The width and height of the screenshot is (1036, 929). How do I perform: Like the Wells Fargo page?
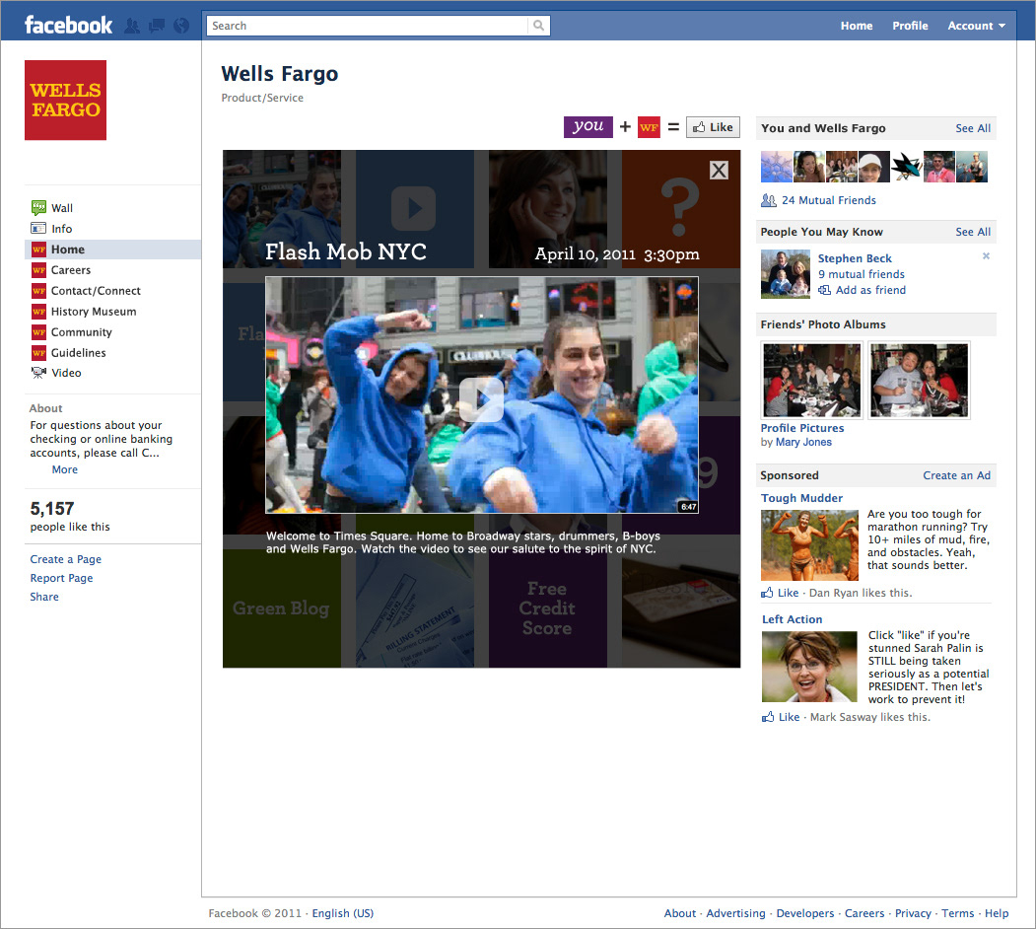point(713,127)
